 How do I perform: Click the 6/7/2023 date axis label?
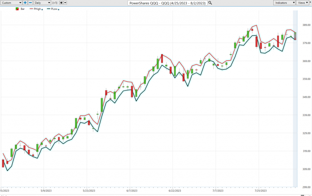pos(132,191)
